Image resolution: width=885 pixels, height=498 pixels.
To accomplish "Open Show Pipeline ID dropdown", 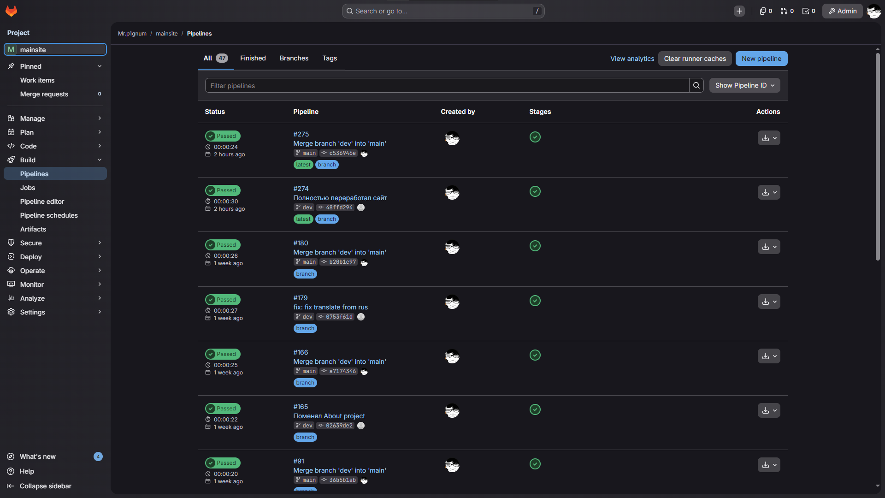I will (x=744, y=85).
